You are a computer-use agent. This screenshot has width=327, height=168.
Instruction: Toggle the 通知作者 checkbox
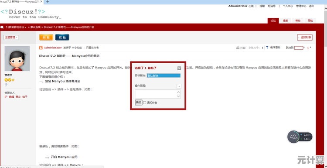(x=145, y=103)
